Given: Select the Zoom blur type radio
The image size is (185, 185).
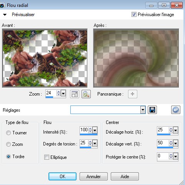Looking at the screenshot, I should tap(8, 144).
